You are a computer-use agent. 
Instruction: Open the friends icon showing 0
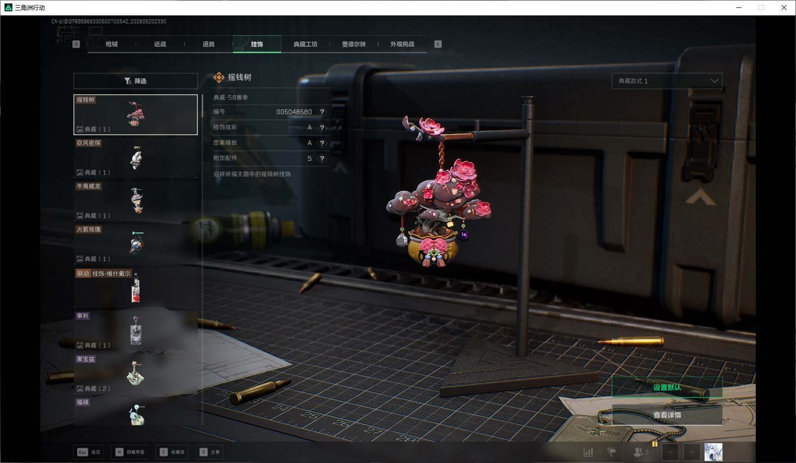coord(640,452)
